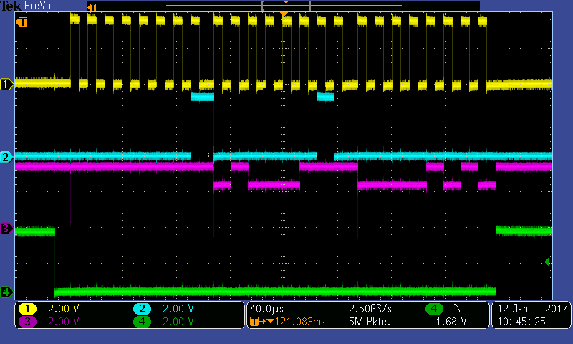Click the green channel 4 ground marker
This screenshot has height=344, width=573.
click(6, 292)
